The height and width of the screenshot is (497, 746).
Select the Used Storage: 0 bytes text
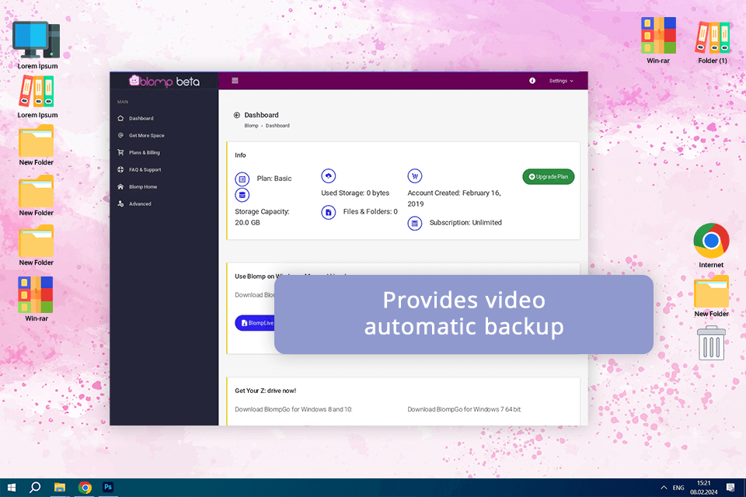tap(355, 193)
